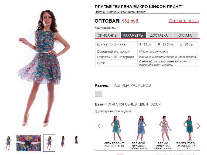Image resolution: width=207 pixels, height=155 pixels.
Task: Switch to the ПАРАМЕТРЫ tab
Action: tap(133, 35)
